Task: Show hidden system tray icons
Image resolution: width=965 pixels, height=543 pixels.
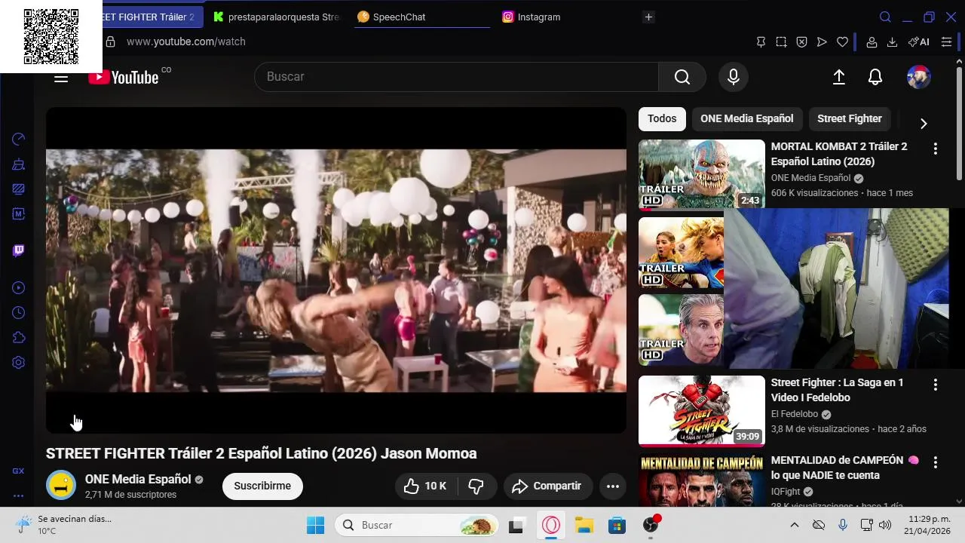Action: click(x=794, y=526)
